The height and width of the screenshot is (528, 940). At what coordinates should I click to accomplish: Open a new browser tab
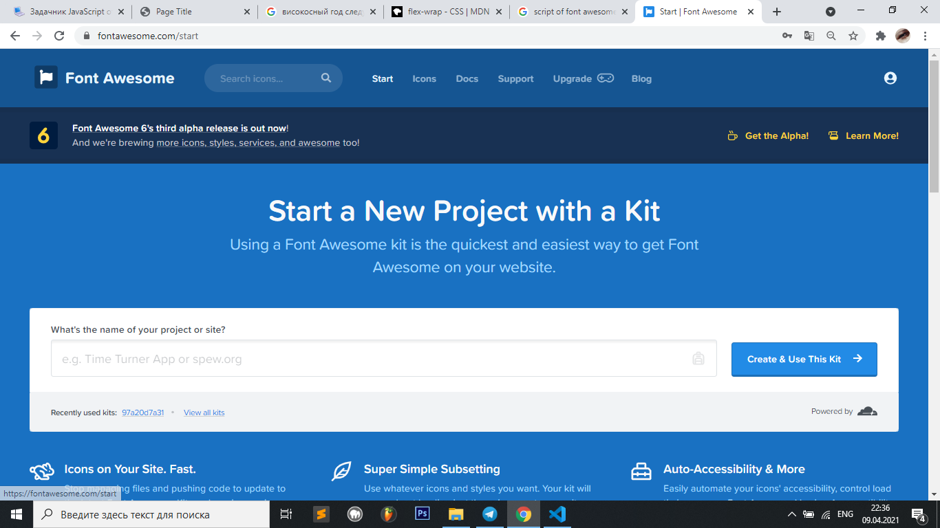777,12
